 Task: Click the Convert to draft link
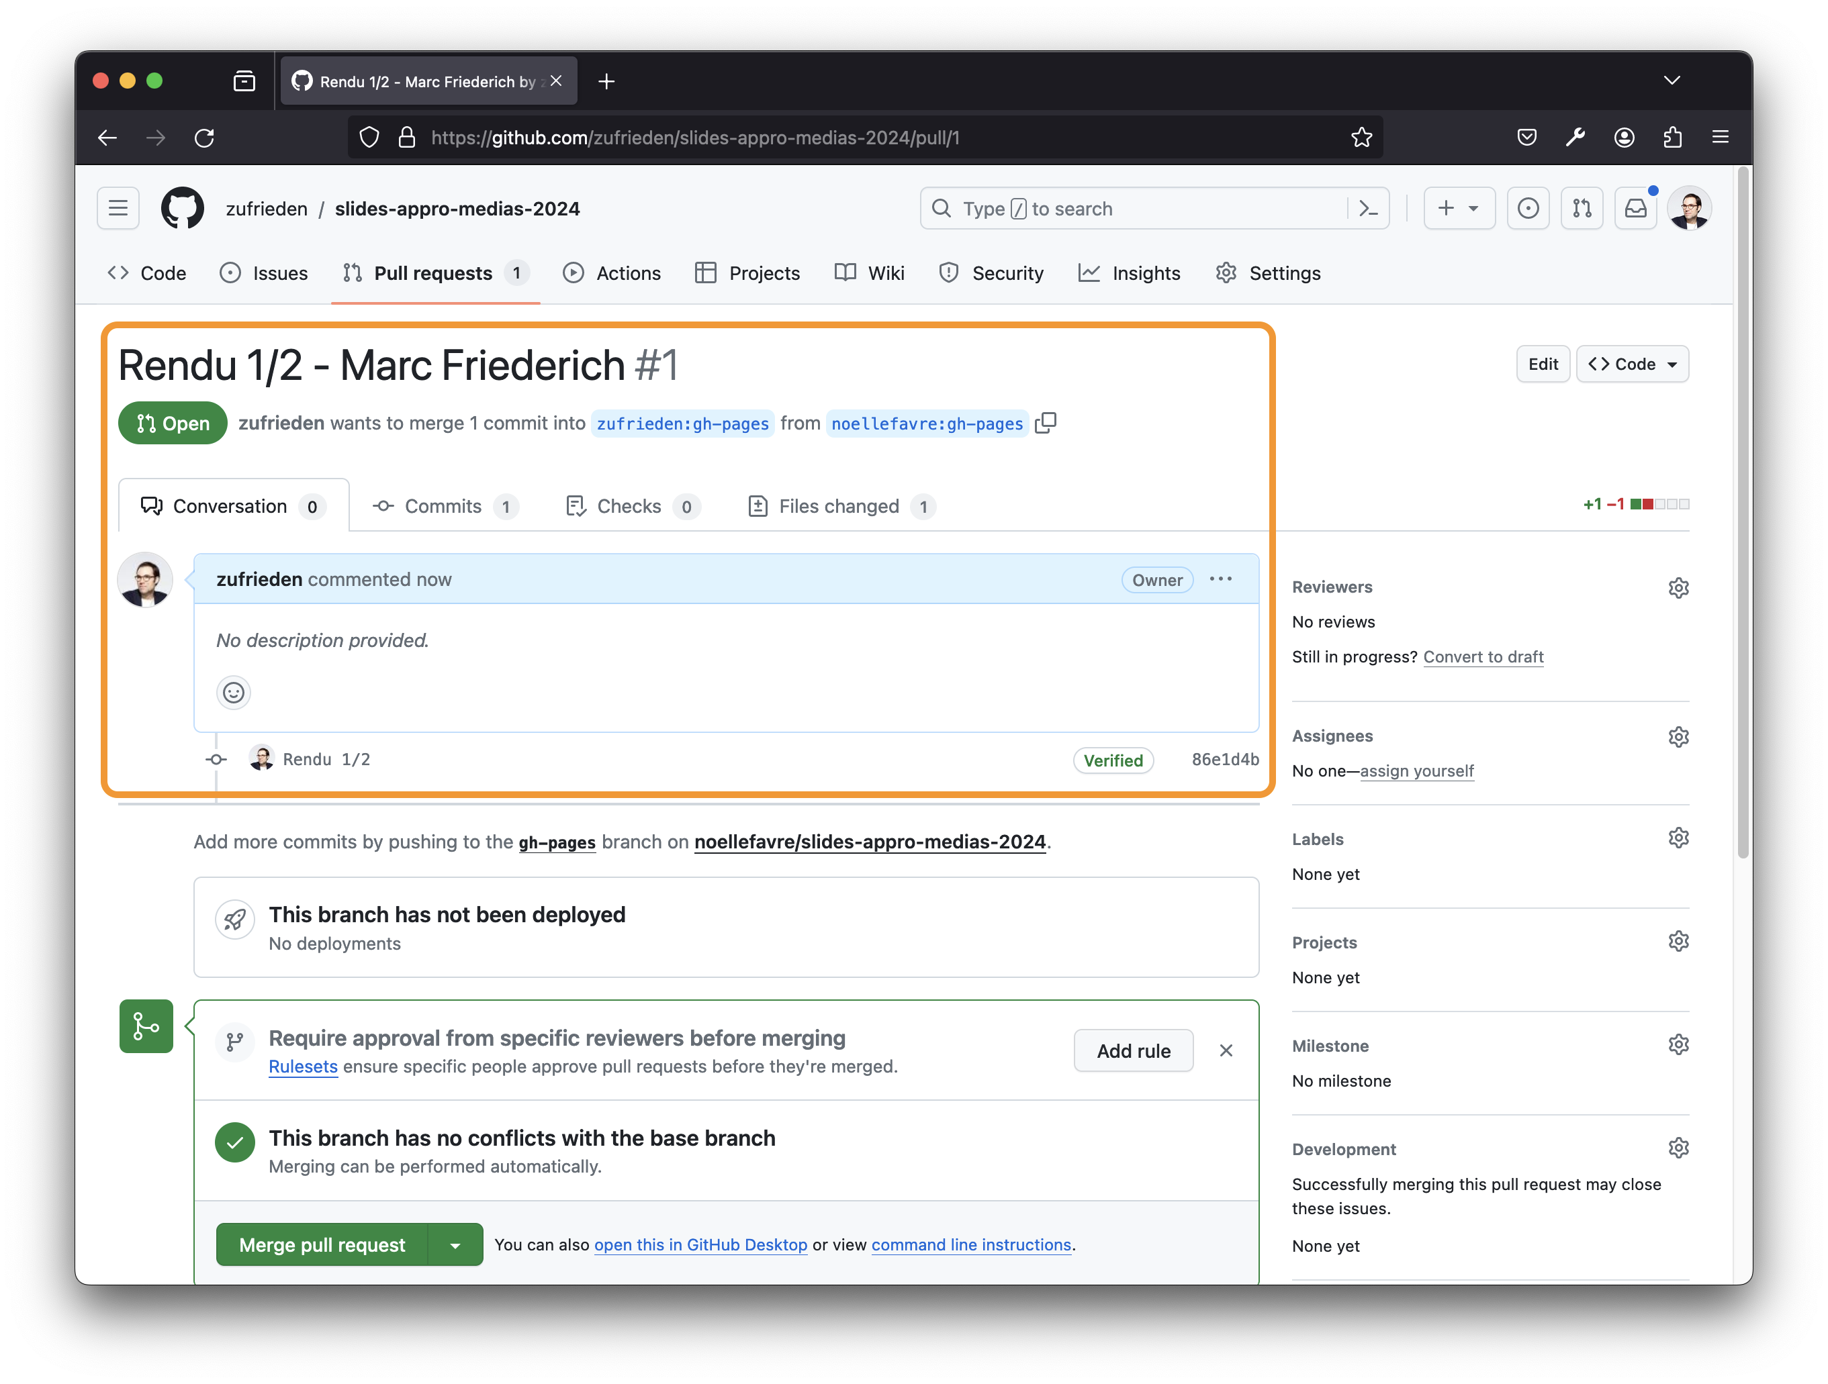click(1483, 656)
